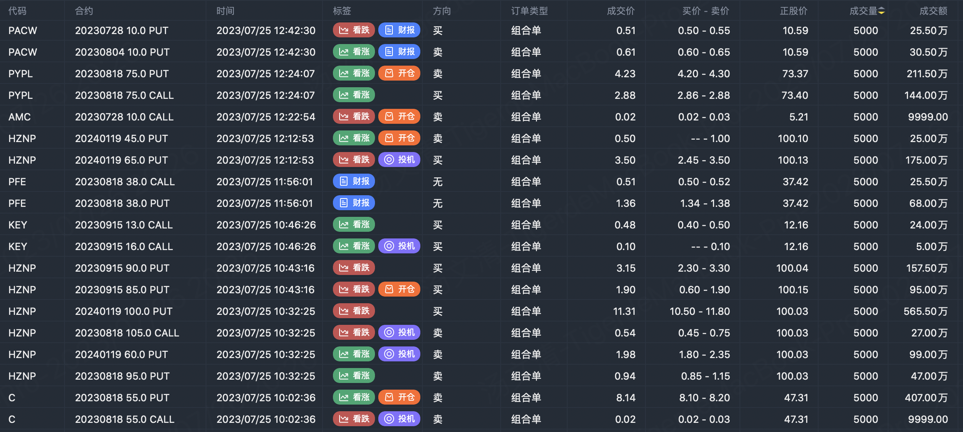
Task: Click the 看跌 tag on C 55.0 CALL row
Action: click(354, 419)
